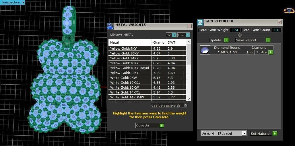Image resolution: width=295 pixels, height=146 pixels.
Task: Select the Yellow Gold:22KY row
Action: click(x=147, y=73)
